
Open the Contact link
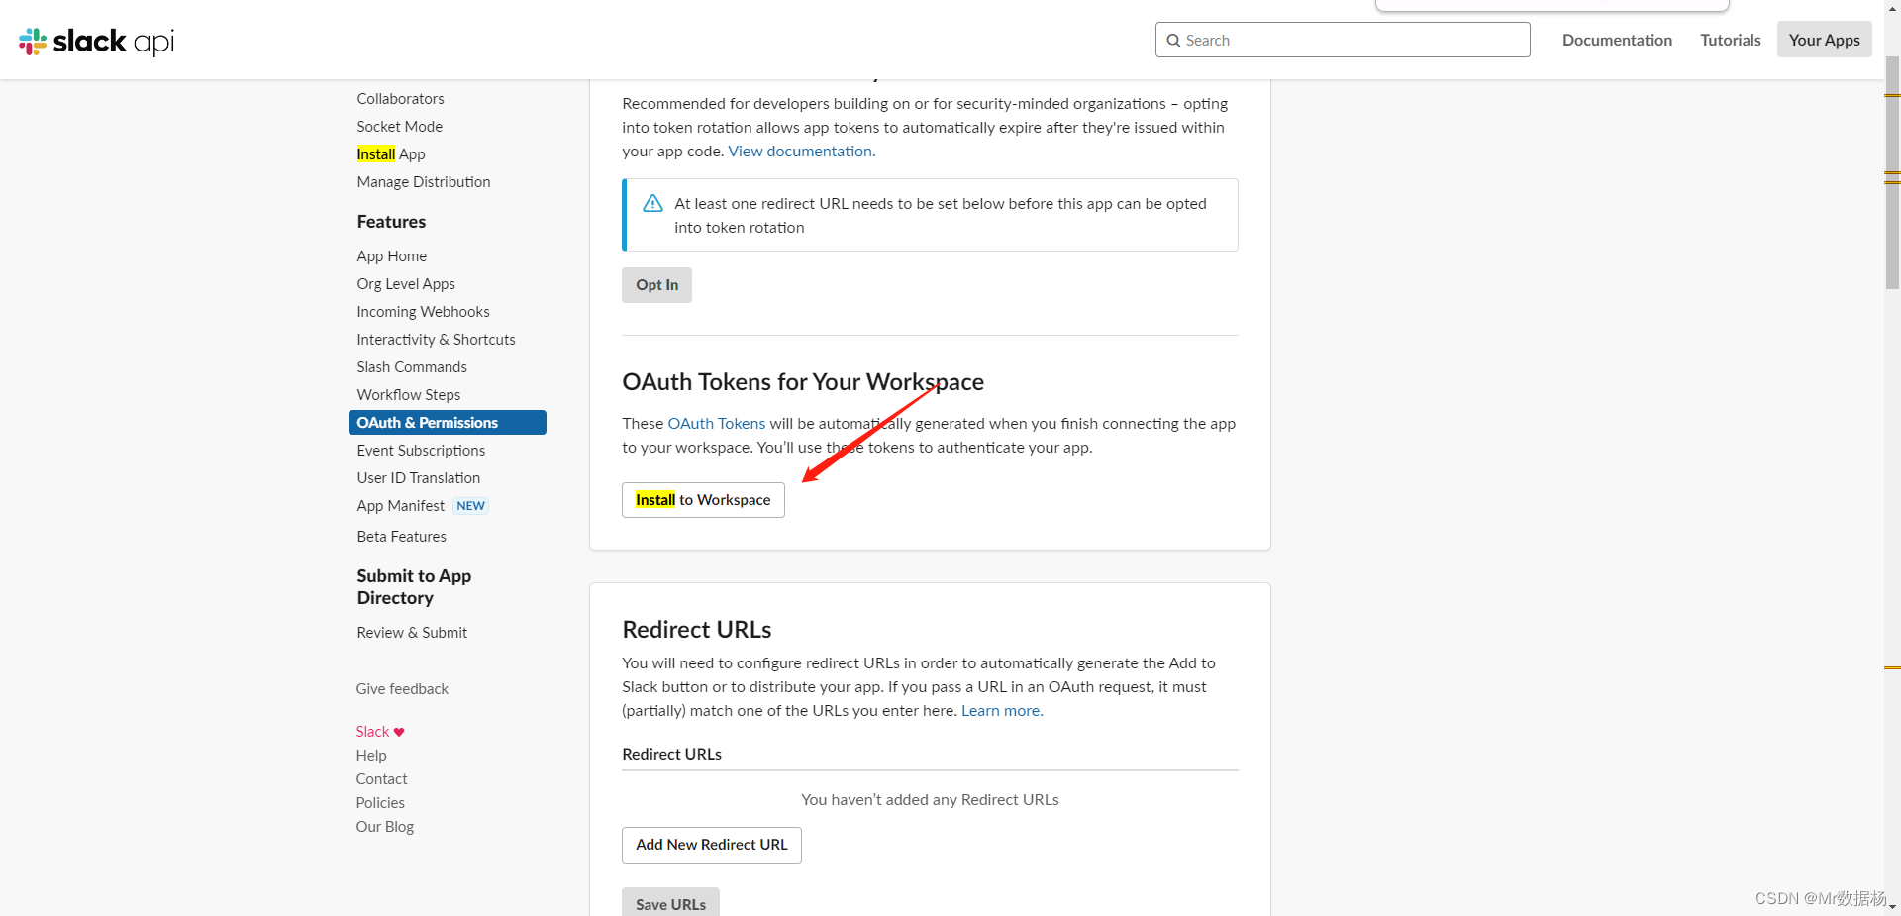(x=381, y=779)
